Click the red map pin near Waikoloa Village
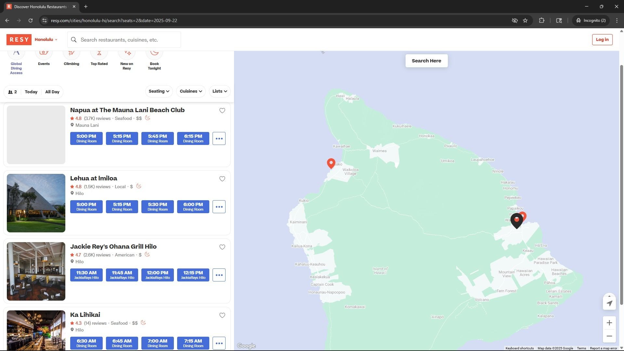 (331, 163)
